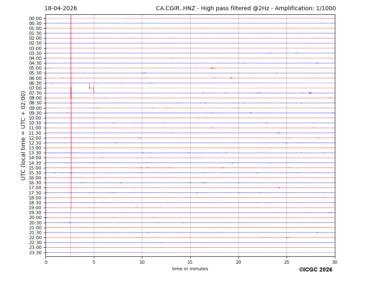Viewport: 380px width, 285px height.
Task: Select the 00:00 time row label
Action: pos(35,18)
